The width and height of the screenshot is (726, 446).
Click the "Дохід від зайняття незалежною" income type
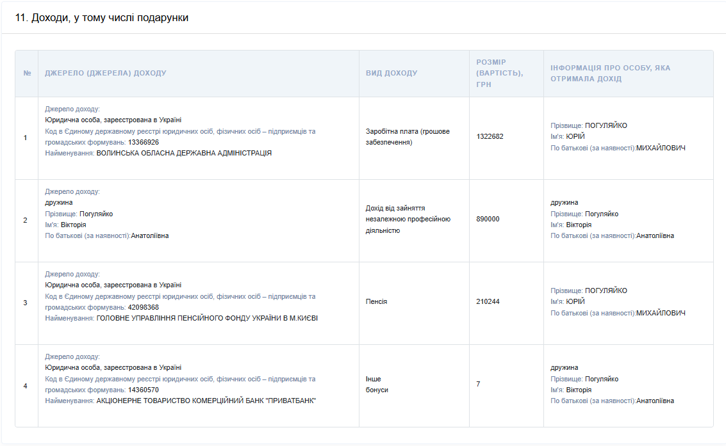pos(408,219)
